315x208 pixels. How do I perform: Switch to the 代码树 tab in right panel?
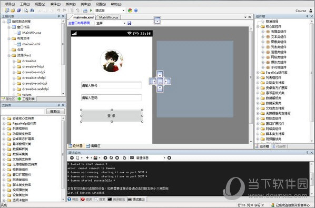click(279, 146)
